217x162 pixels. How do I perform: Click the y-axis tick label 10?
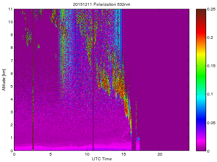(x=10, y=22)
